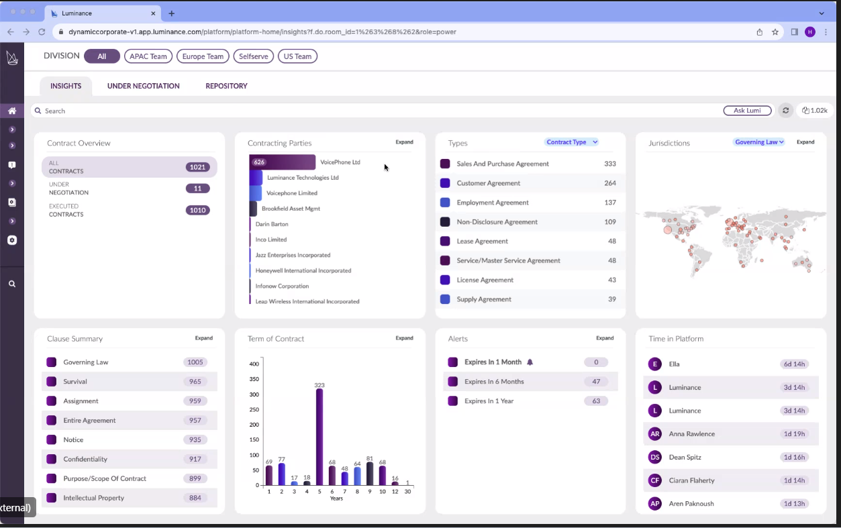Image resolution: width=841 pixels, height=528 pixels.
Task: Expand sidebar chevron directly below Home icon
Action: pyautogui.click(x=12, y=129)
